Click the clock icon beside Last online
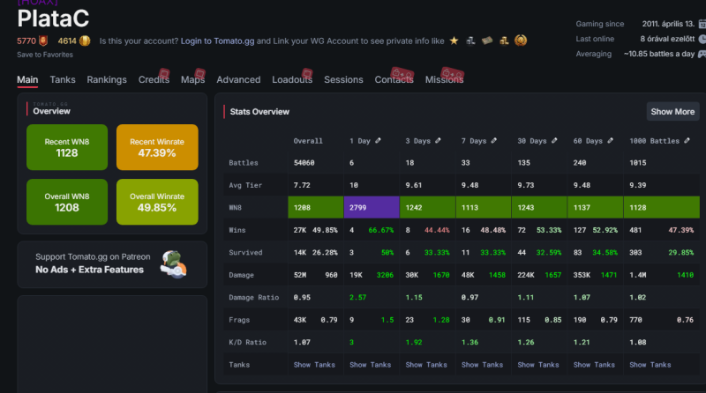The width and height of the screenshot is (706, 393). [702, 39]
